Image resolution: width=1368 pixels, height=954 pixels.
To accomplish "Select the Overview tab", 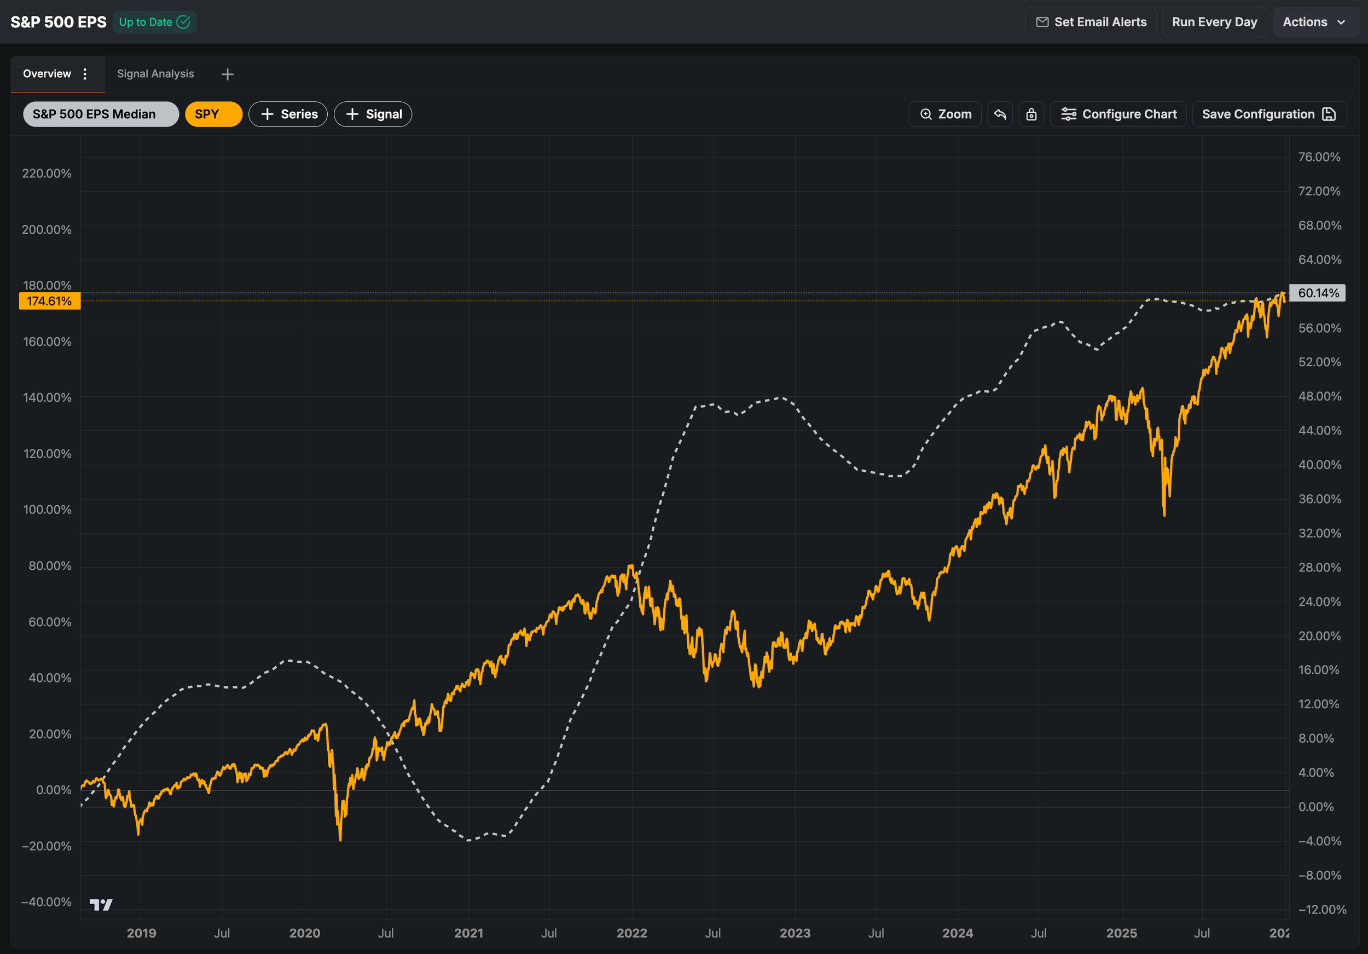I will click(47, 74).
